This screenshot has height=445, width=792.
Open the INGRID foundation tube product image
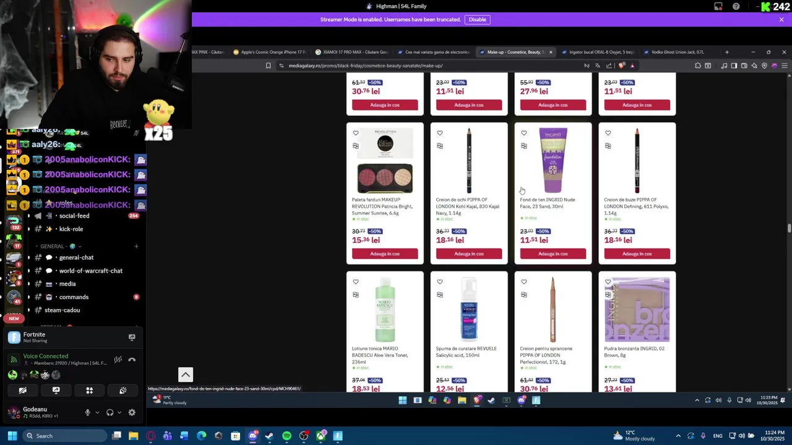click(553, 161)
